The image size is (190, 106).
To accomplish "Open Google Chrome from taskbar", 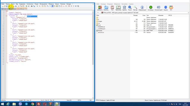I will pyautogui.click(x=32, y=104).
